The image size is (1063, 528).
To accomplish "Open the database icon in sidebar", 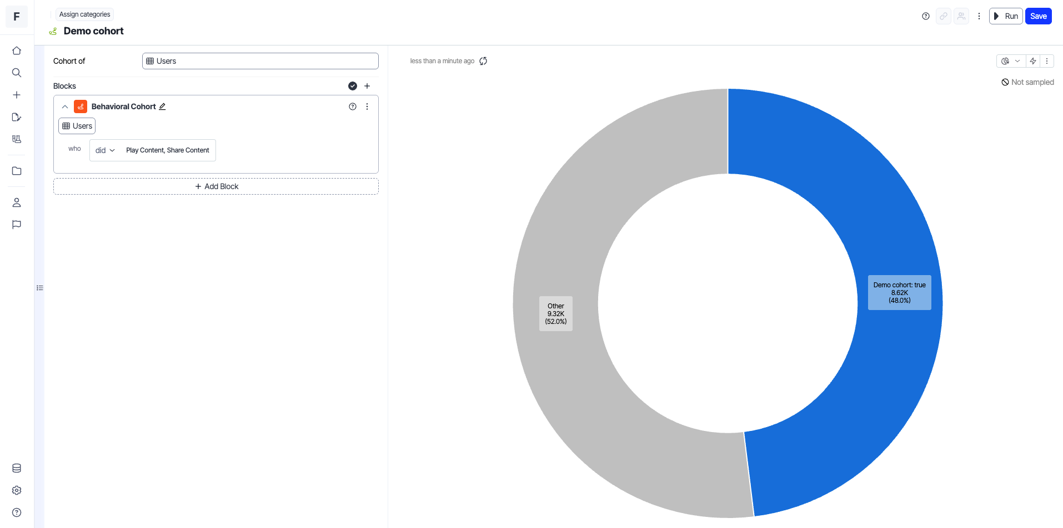I will pyautogui.click(x=17, y=468).
